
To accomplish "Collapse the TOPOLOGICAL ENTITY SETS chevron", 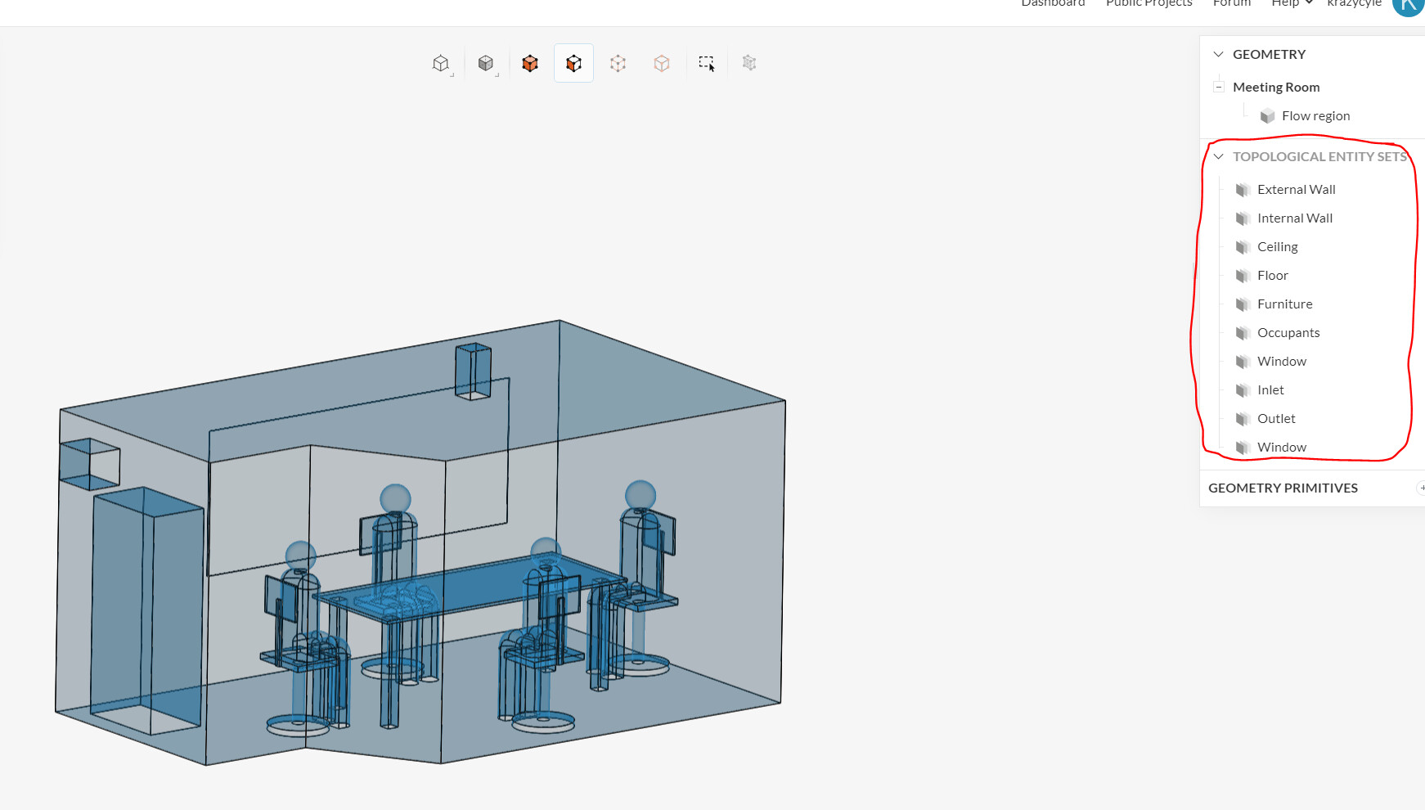I will (x=1218, y=156).
